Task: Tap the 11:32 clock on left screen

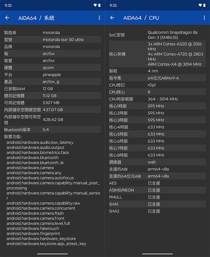Action: (x=8, y=5)
